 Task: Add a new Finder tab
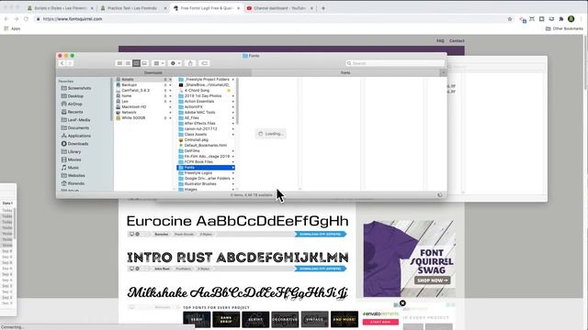pos(443,72)
